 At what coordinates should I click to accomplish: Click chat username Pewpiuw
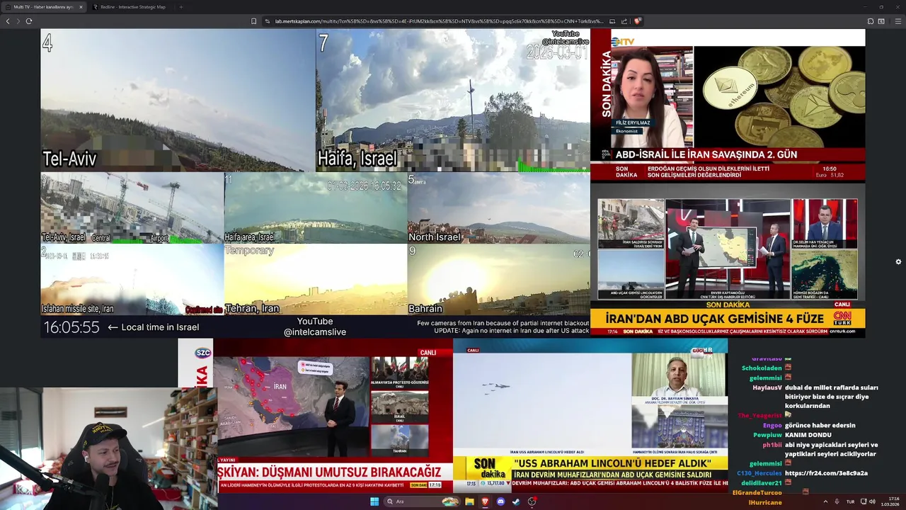767,435
